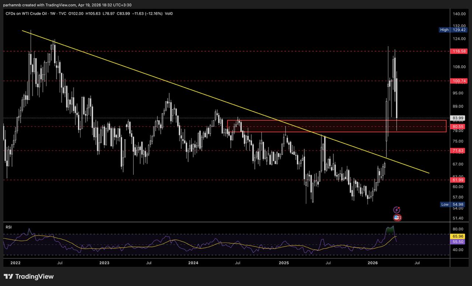This screenshot has width=472, height=286.
Task: Click the TradingView logo at bottom left
Action: tap(29, 276)
